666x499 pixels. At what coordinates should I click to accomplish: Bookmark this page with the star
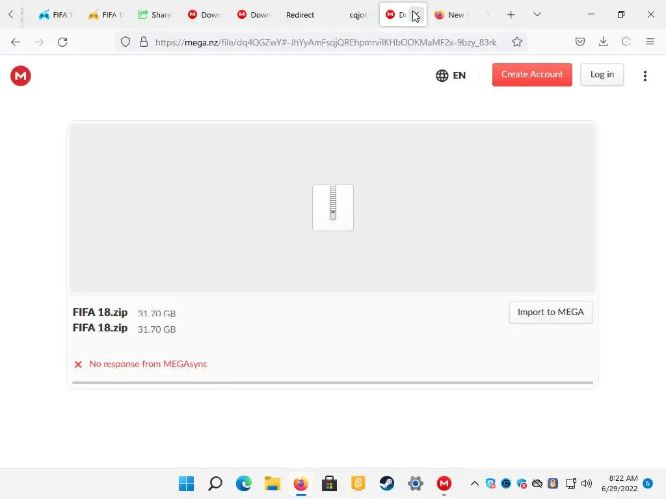(x=517, y=42)
